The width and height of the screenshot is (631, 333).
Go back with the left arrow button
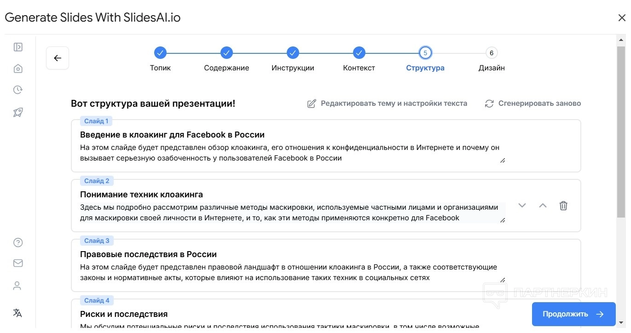58,58
